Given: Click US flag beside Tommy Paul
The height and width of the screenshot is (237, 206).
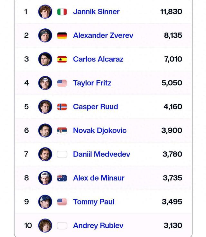Looking at the screenshot, I should pos(62,202).
